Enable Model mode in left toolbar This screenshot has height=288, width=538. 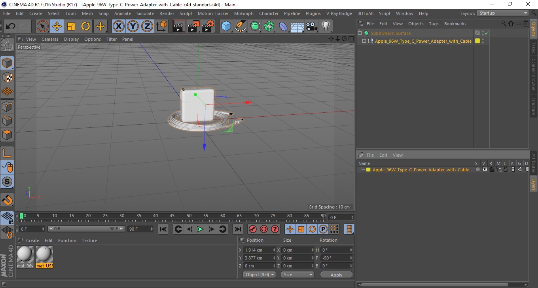[7, 63]
